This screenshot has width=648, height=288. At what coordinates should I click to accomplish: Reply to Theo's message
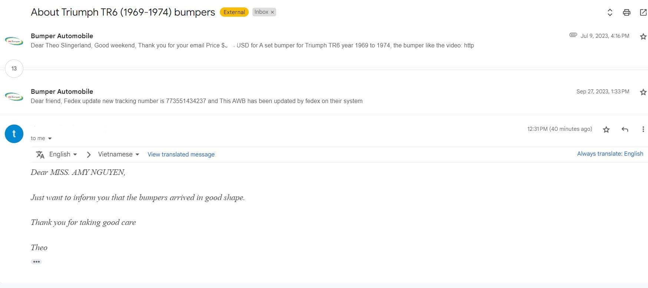click(625, 129)
